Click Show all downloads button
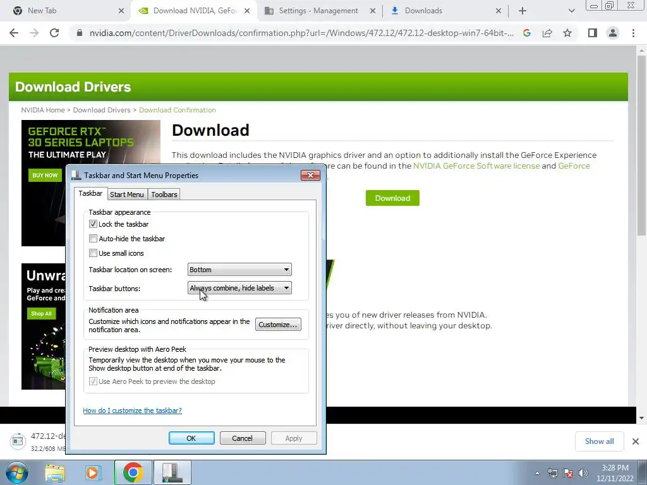 tap(599, 441)
